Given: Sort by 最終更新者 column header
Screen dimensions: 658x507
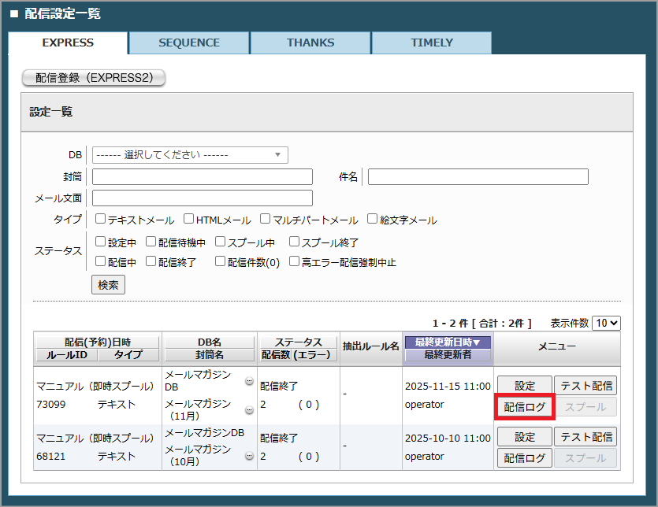Looking at the screenshot, I should [447, 355].
